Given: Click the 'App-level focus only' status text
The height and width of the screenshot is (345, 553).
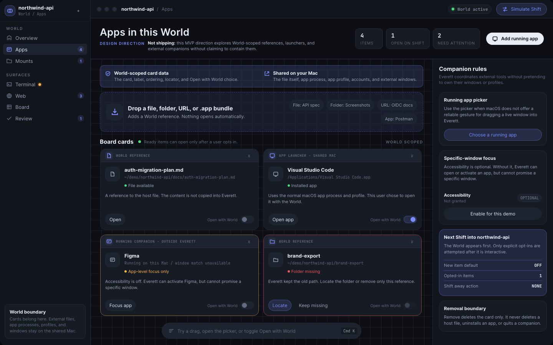Looking at the screenshot, I should (x=149, y=271).
